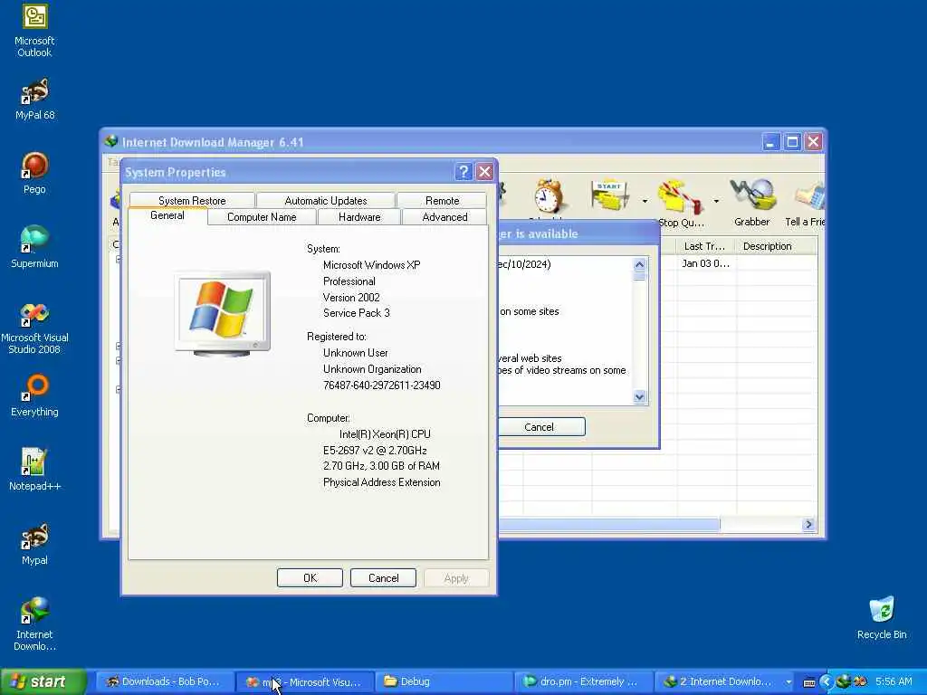Select the Recycle Bin icon
This screenshot has height=695, width=927.
[882, 618]
